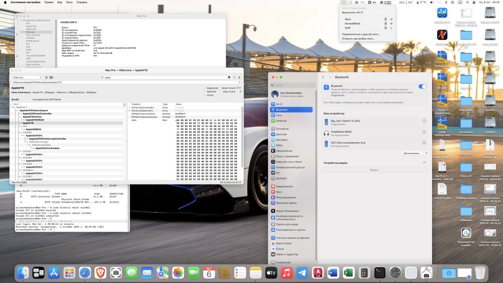Select ApplePlatformEnabler in registry tree
The height and width of the screenshot is (283, 503).
point(47,148)
